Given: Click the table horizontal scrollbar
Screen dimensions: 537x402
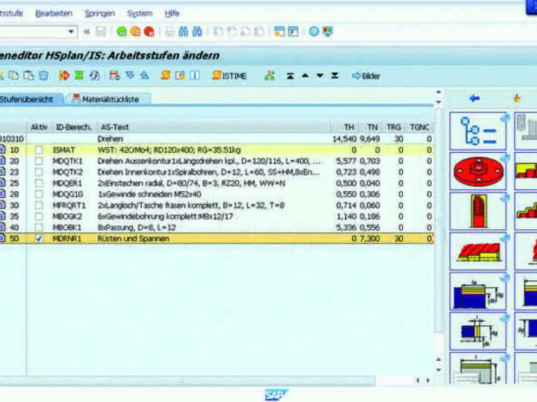Looking at the screenshot, I should pyautogui.click(x=187, y=381).
